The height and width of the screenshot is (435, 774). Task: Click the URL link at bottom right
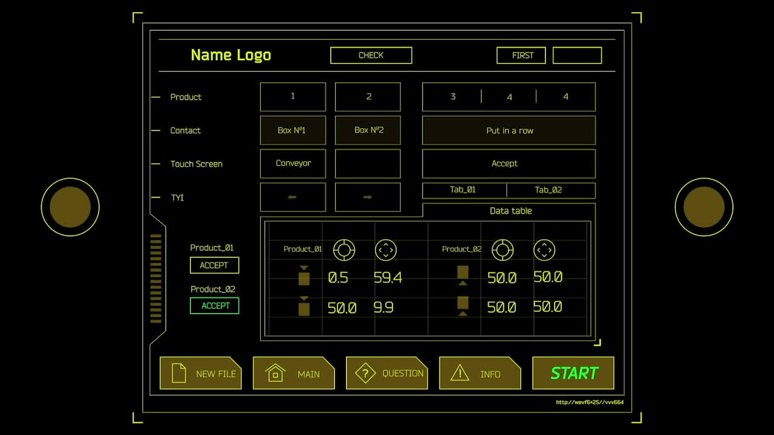point(590,402)
